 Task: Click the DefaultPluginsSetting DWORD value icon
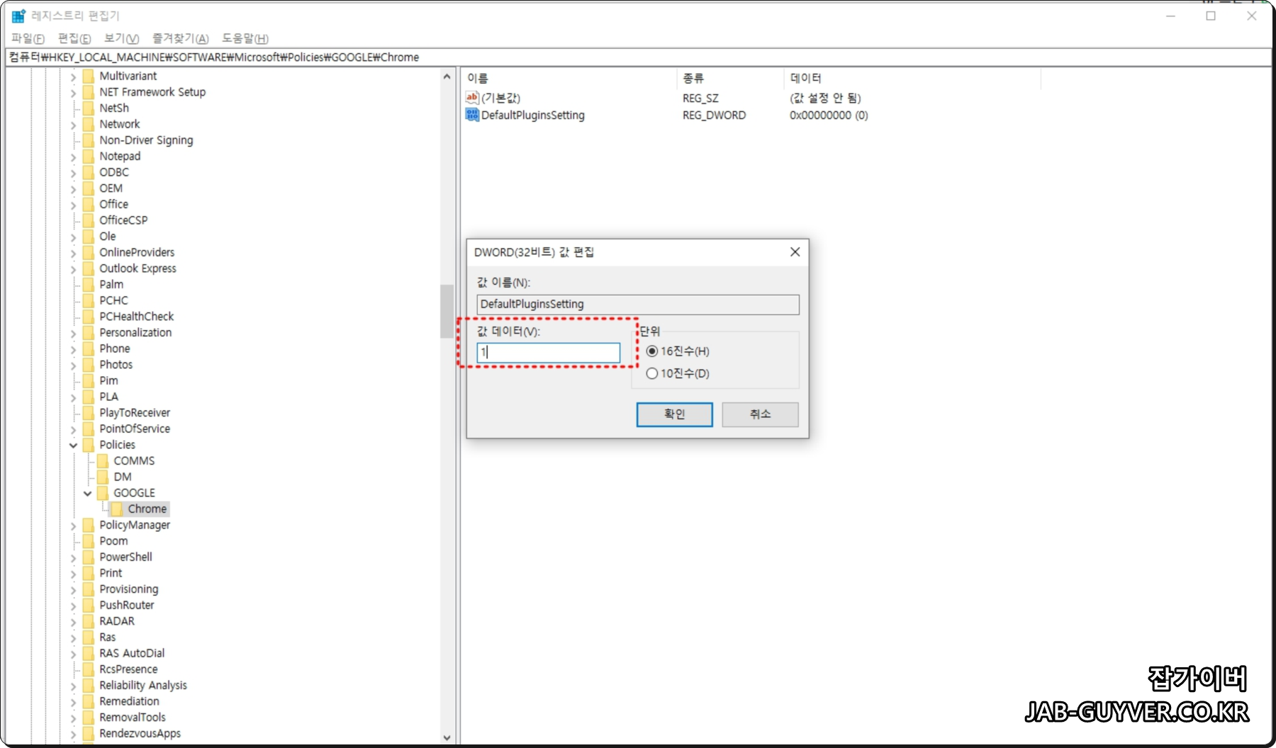[x=472, y=115]
